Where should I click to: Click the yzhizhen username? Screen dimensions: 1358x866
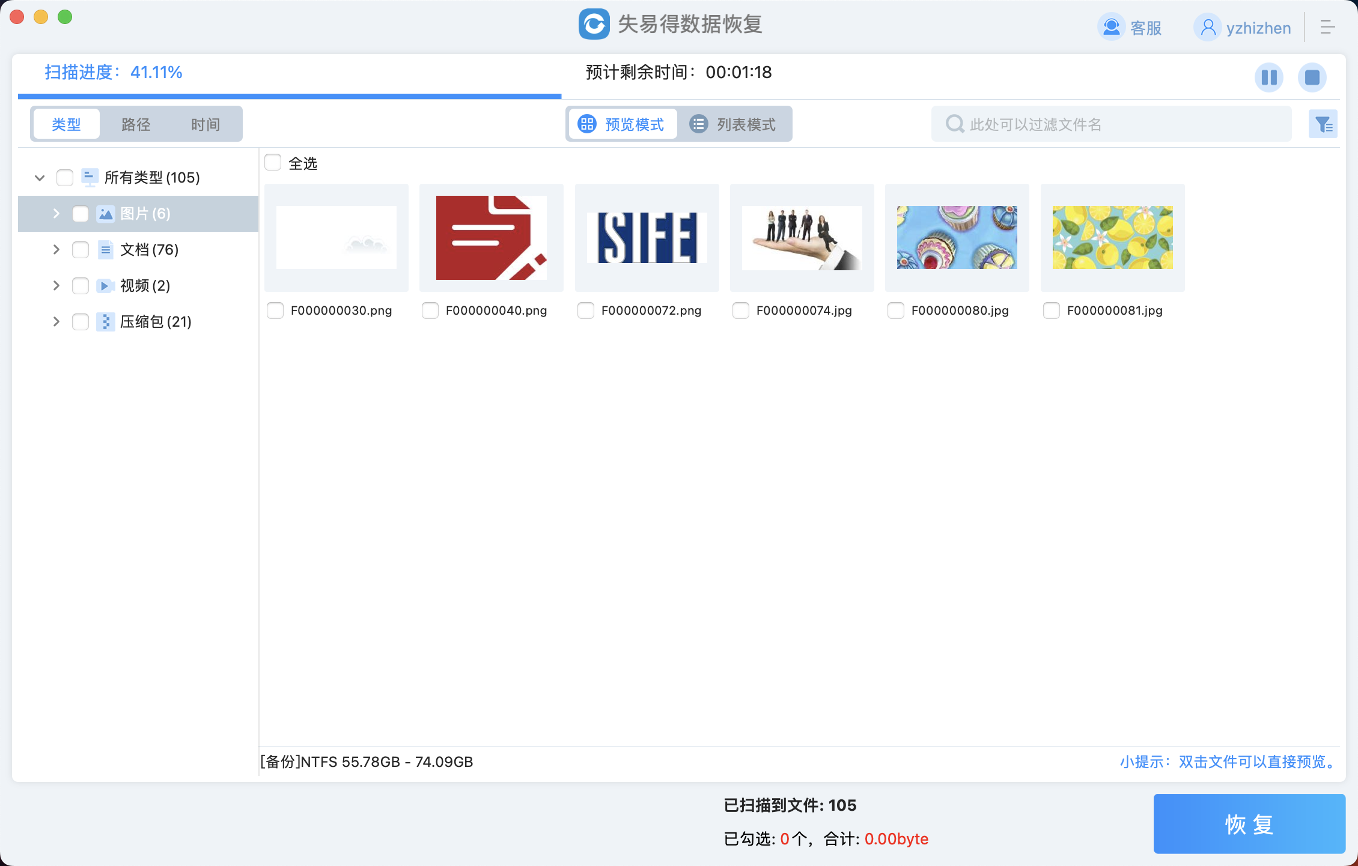(x=1258, y=28)
